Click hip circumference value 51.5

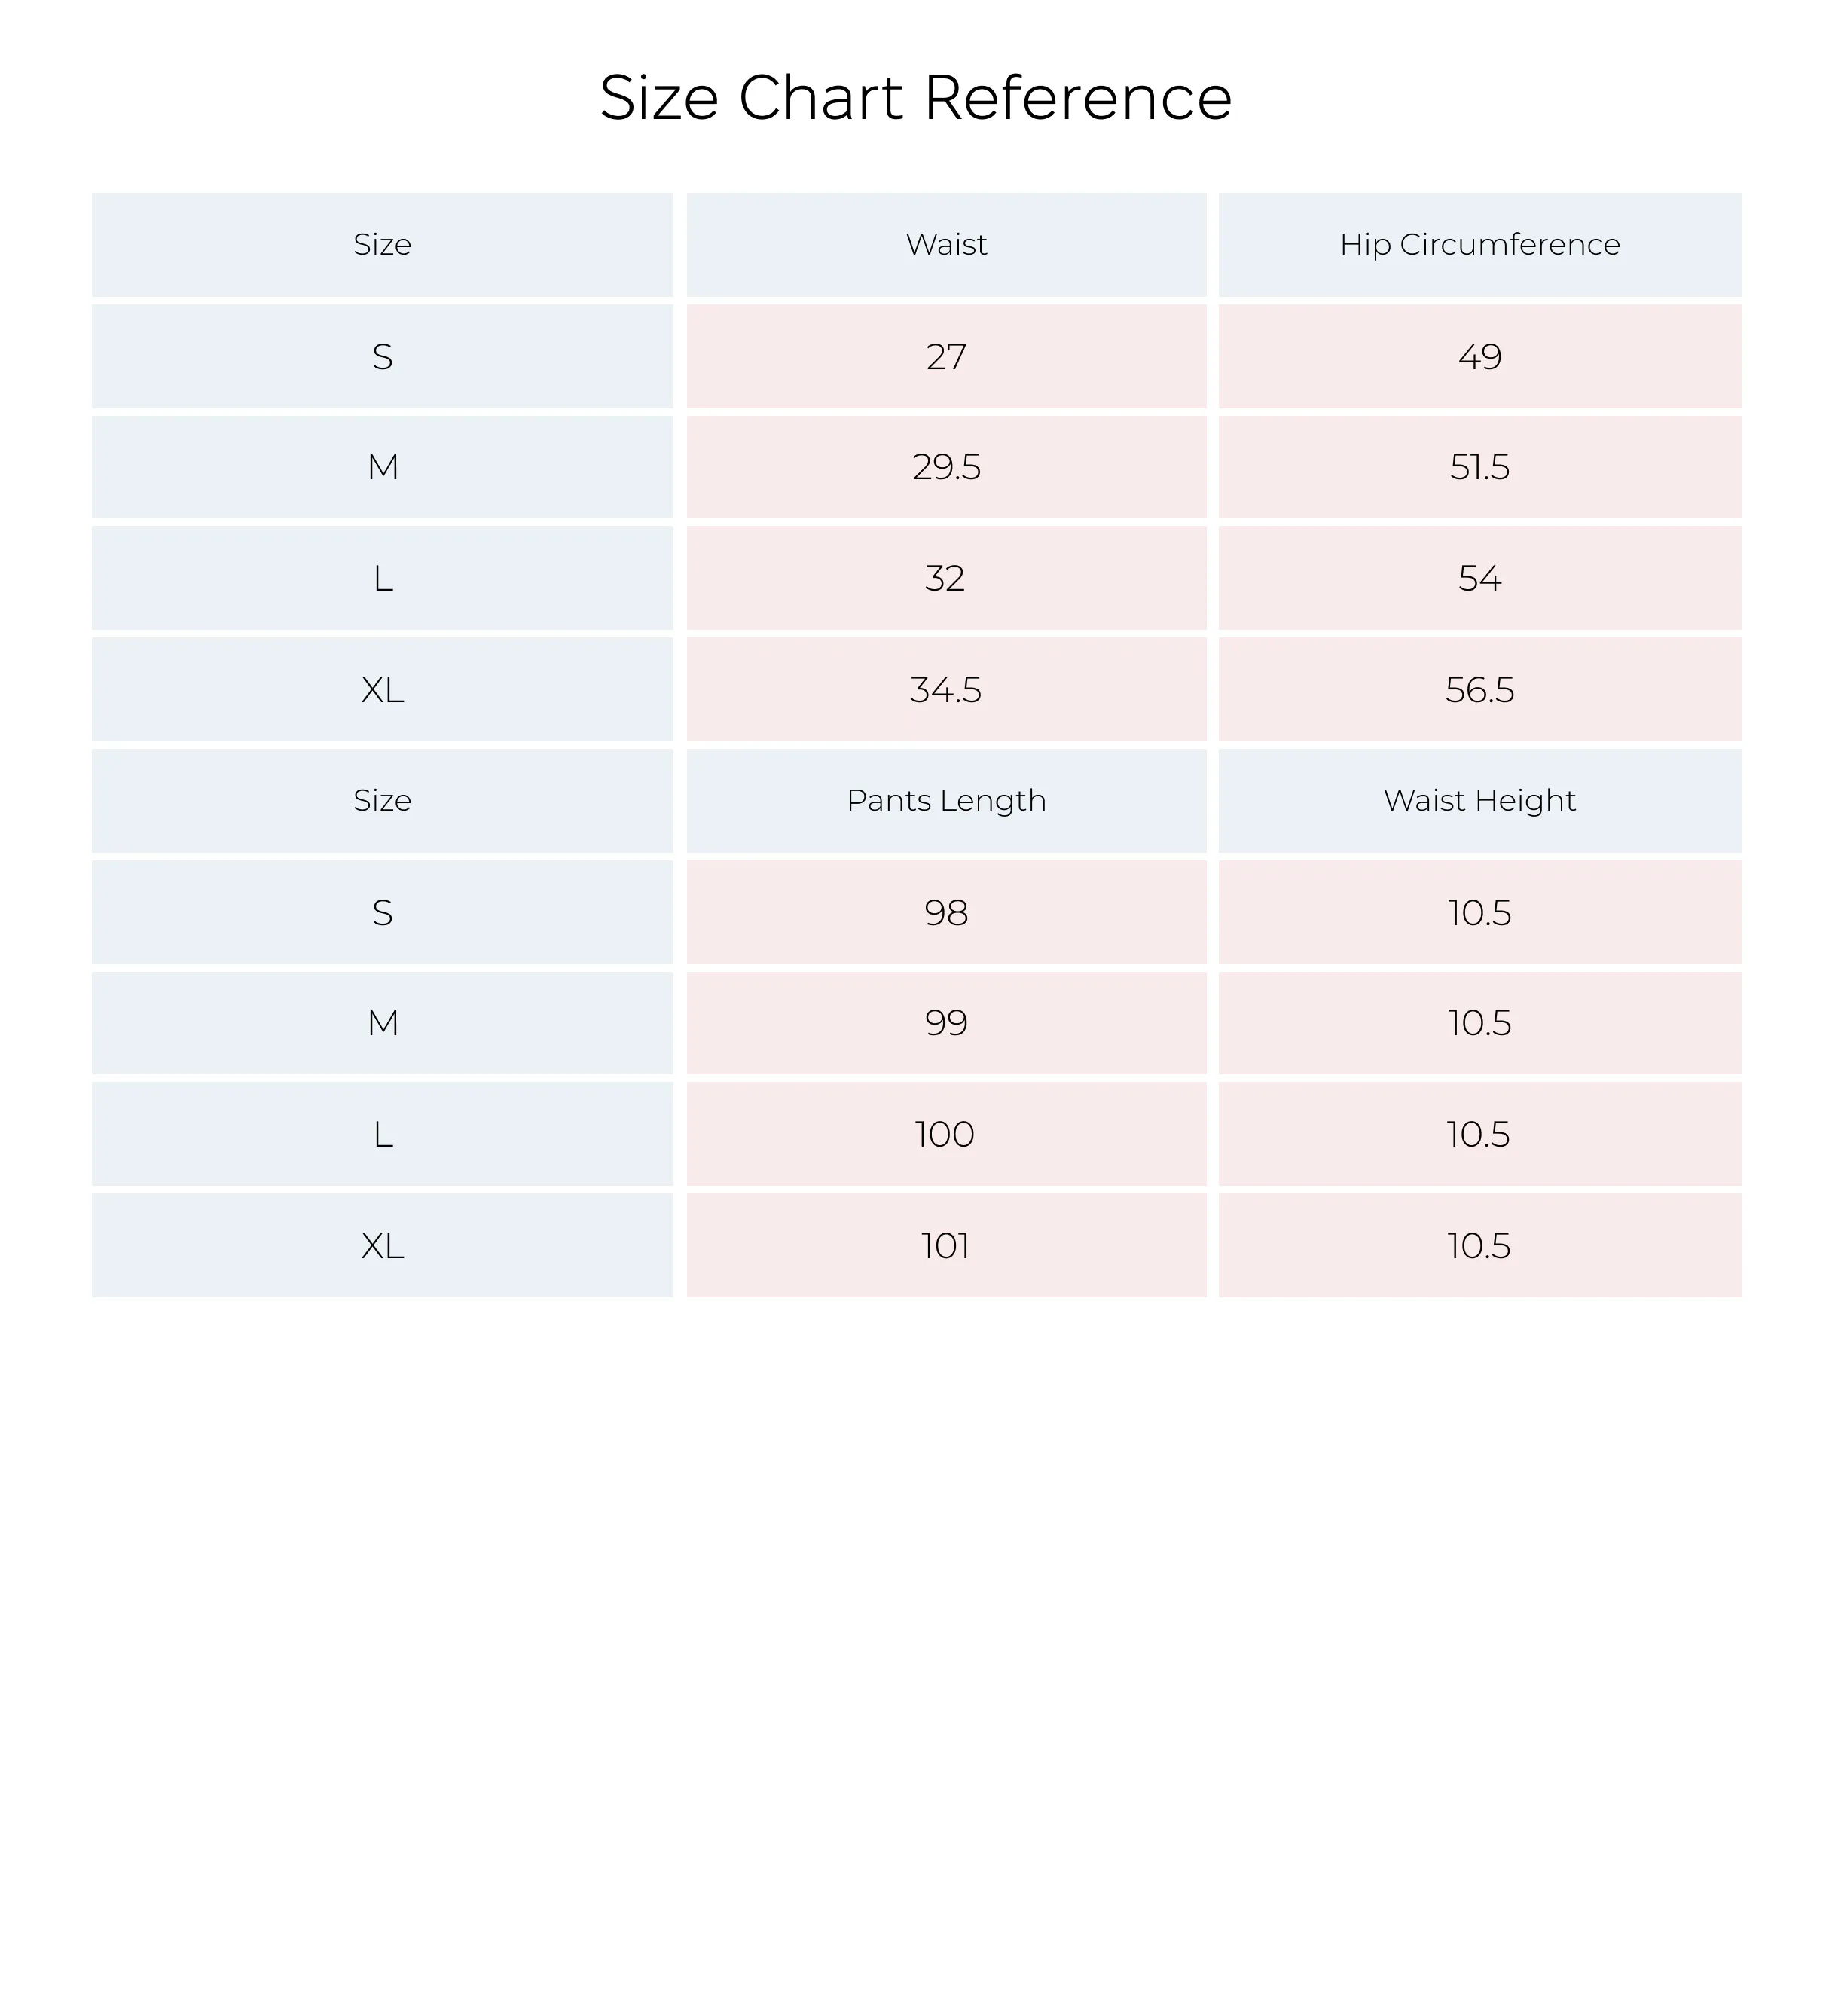[x=1479, y=467]
